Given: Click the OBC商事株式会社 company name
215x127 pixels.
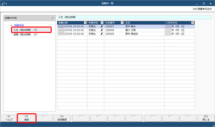Looking at the screenshot, I should (x=202, y=9).
